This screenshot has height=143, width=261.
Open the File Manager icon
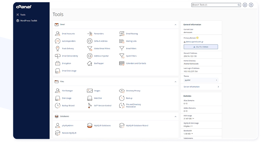pos(58,91)
